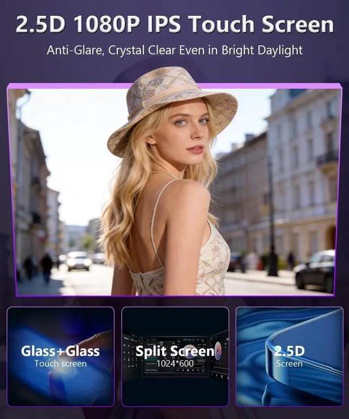Image resolution: width=349 pixels, height=419 pixels.
Task: Click the pedestrians on the left sidewalk
Action: pyautogui.click(x=38, y=268)
